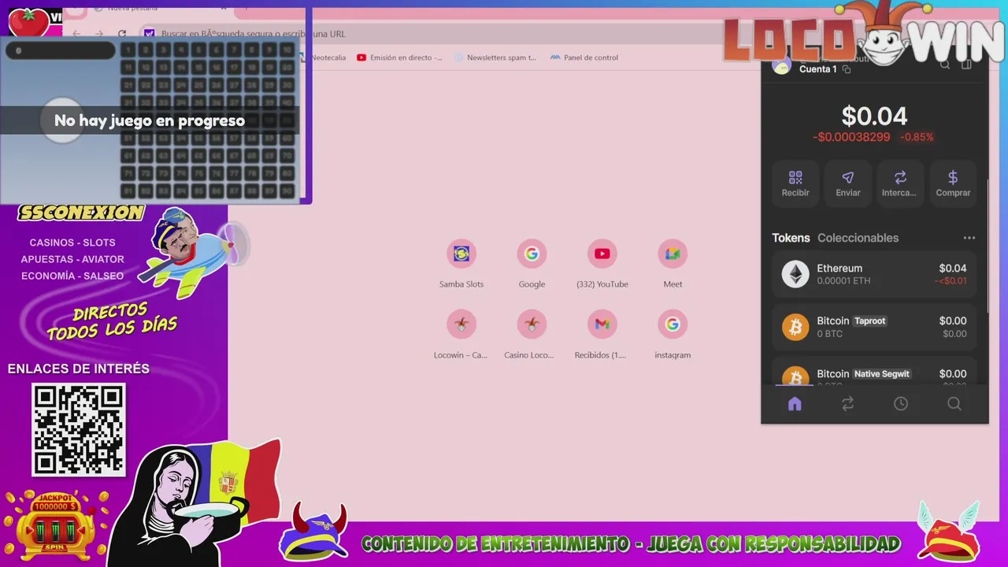The image size is (1008, 567).
Task: Open the Bitcoin Taproot token row
Action: 874,327
